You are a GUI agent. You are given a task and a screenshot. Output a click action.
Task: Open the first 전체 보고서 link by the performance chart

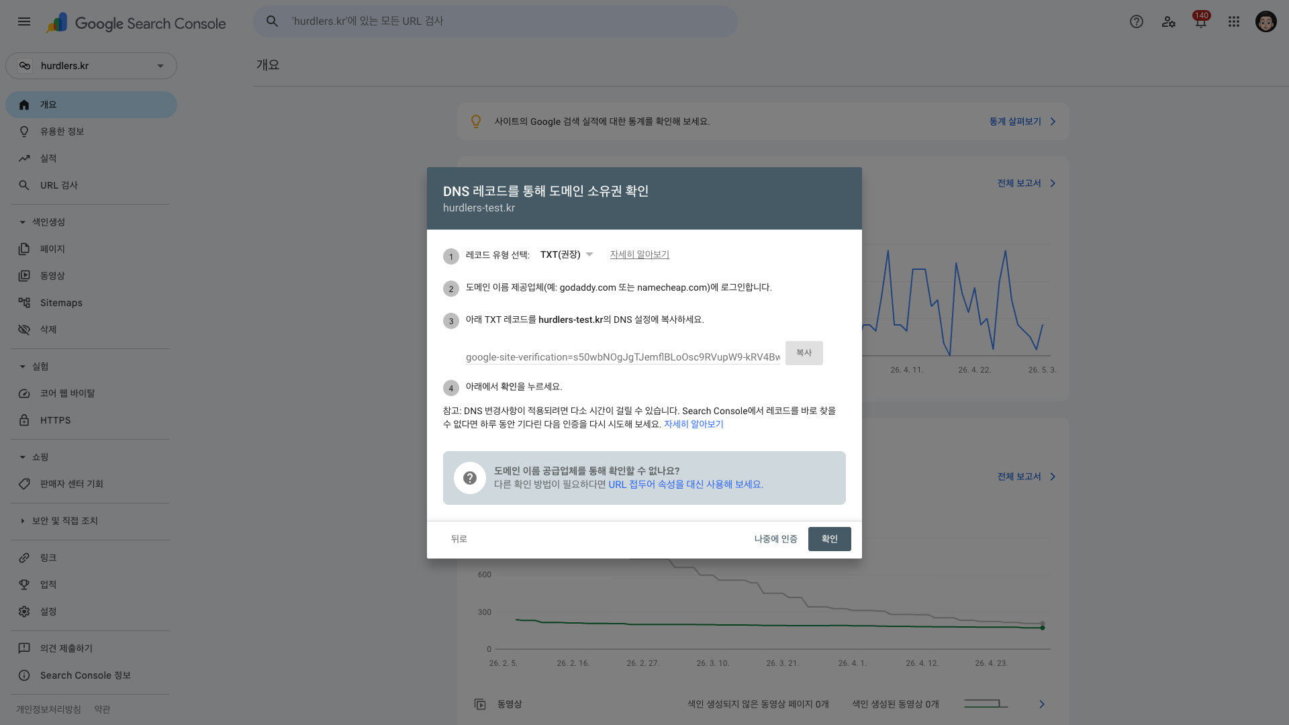[x=1027, y=183]
